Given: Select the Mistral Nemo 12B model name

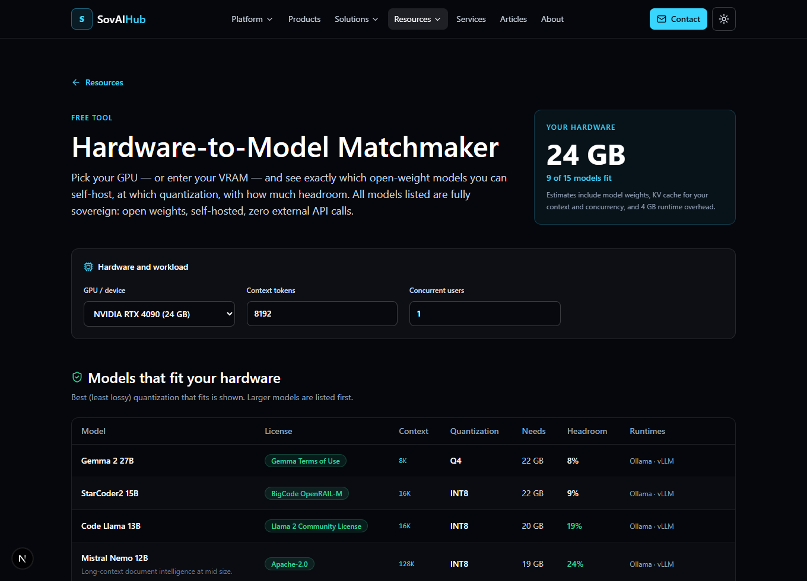Looking at the screenshot, I should point(115,558).
